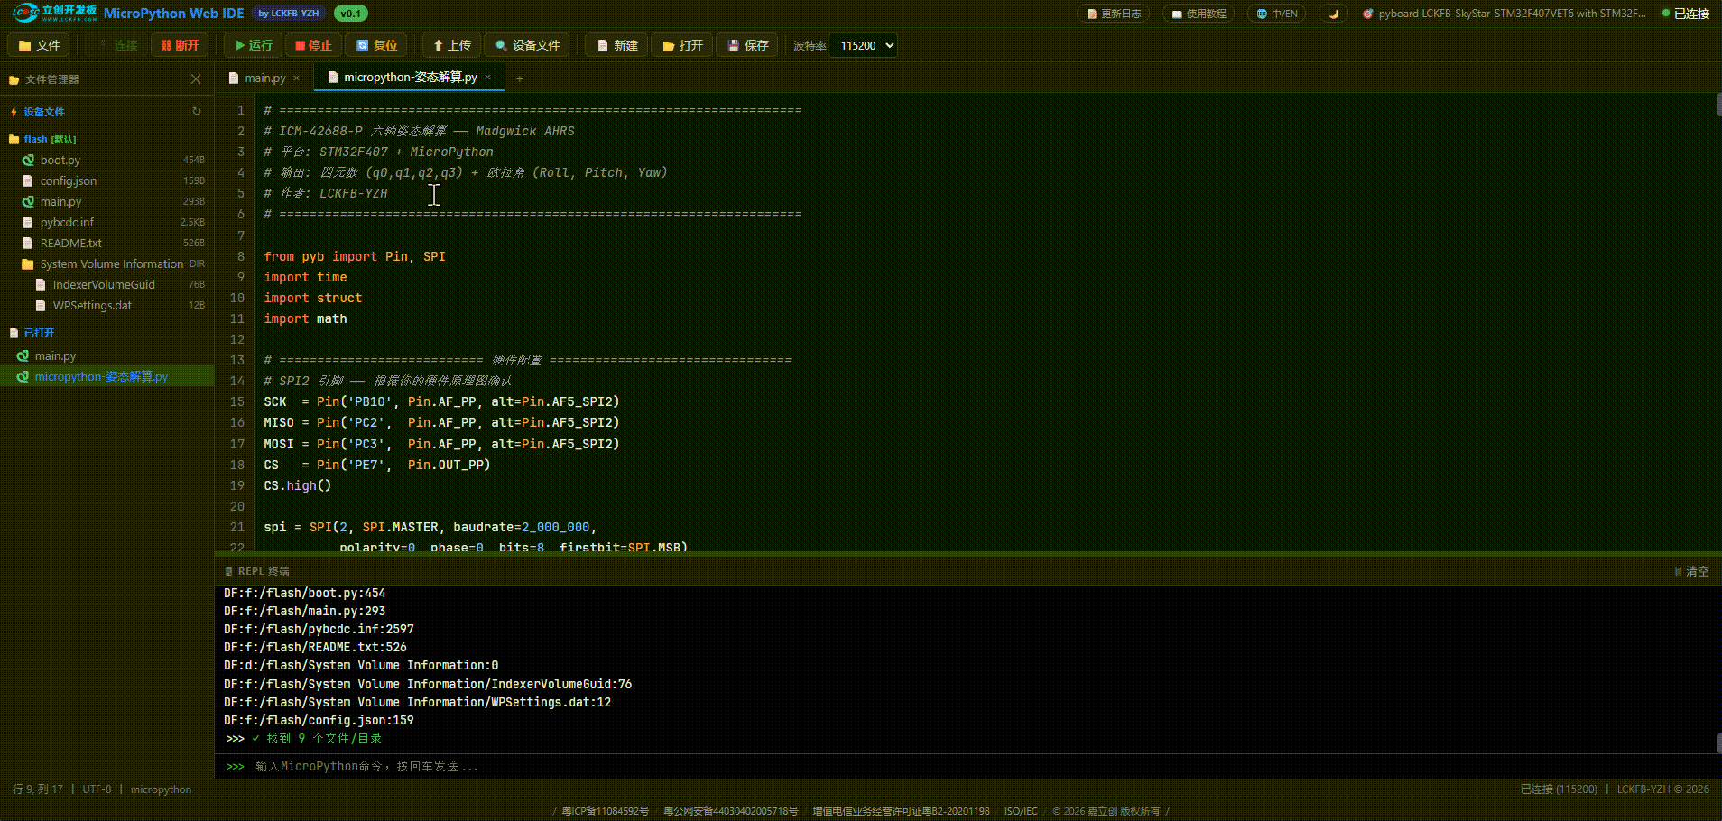The image size is (1722, 821).
Task: Refresh the 设备文件 list
Action: (x=196, y=112)
